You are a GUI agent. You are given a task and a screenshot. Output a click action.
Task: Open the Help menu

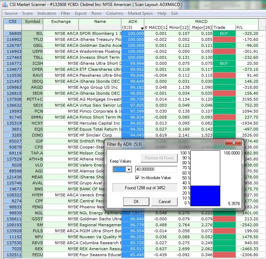(162, 13)
